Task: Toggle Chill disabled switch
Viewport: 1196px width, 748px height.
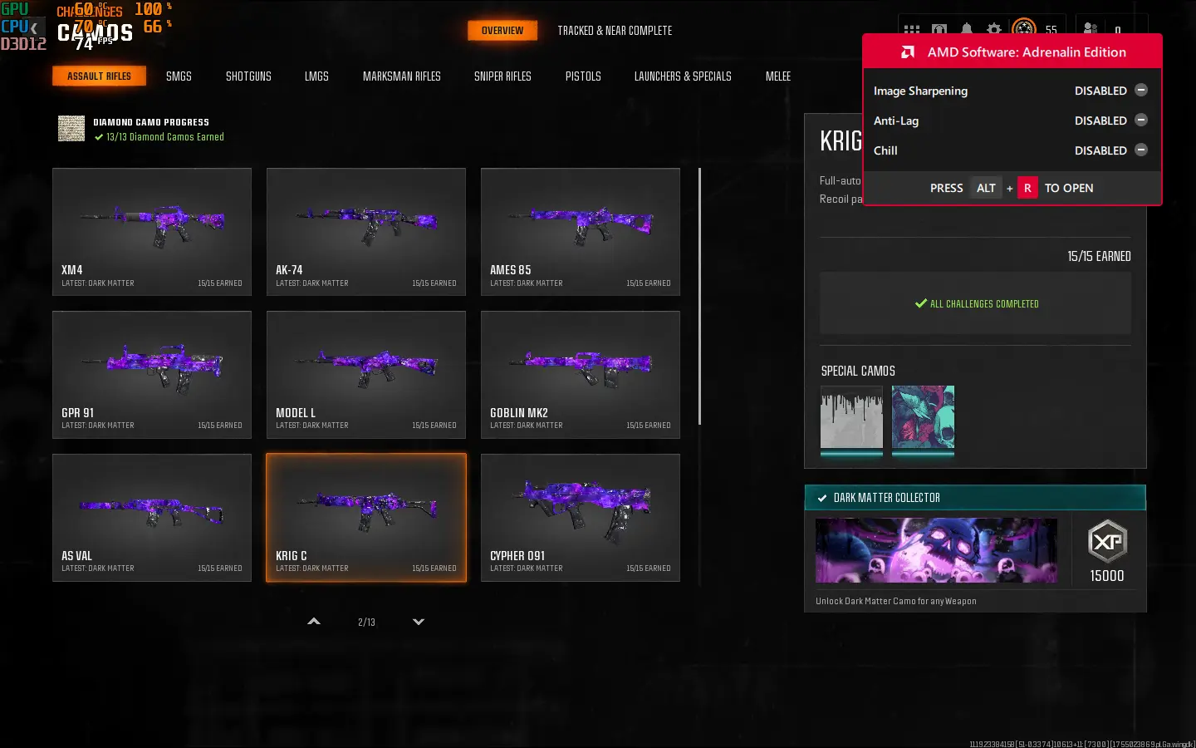Action: tap(1141, 150)
